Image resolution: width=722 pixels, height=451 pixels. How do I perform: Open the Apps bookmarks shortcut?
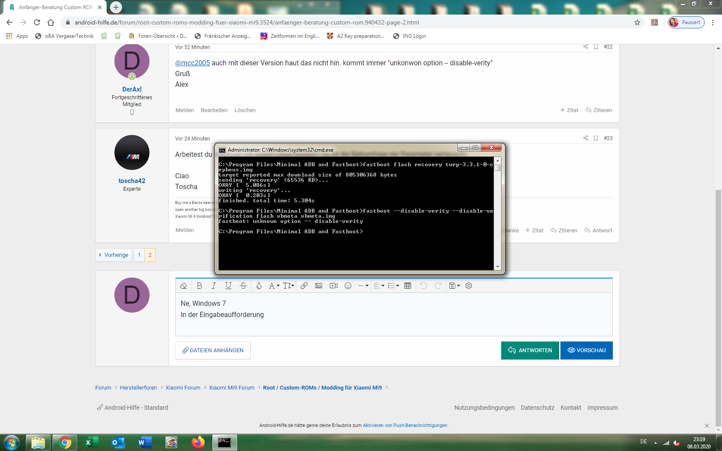click(x=17, y=36)
